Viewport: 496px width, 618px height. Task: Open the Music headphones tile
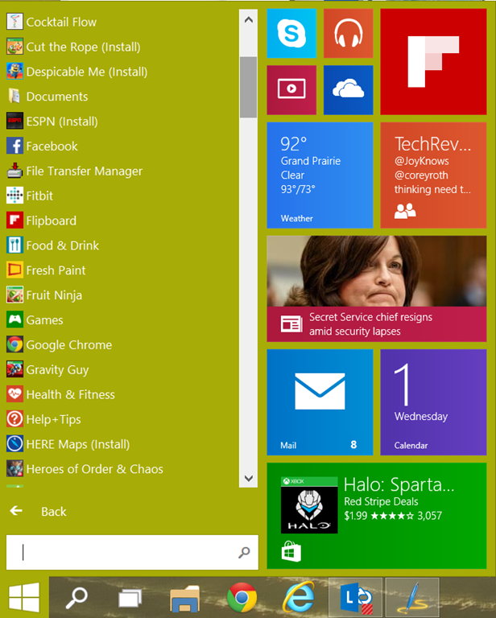(348, 34)
